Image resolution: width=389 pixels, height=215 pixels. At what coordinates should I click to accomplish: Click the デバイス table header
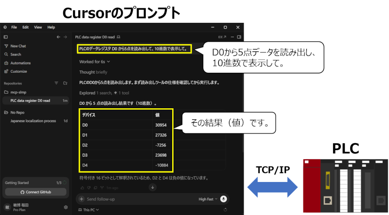tap(89, 115)
